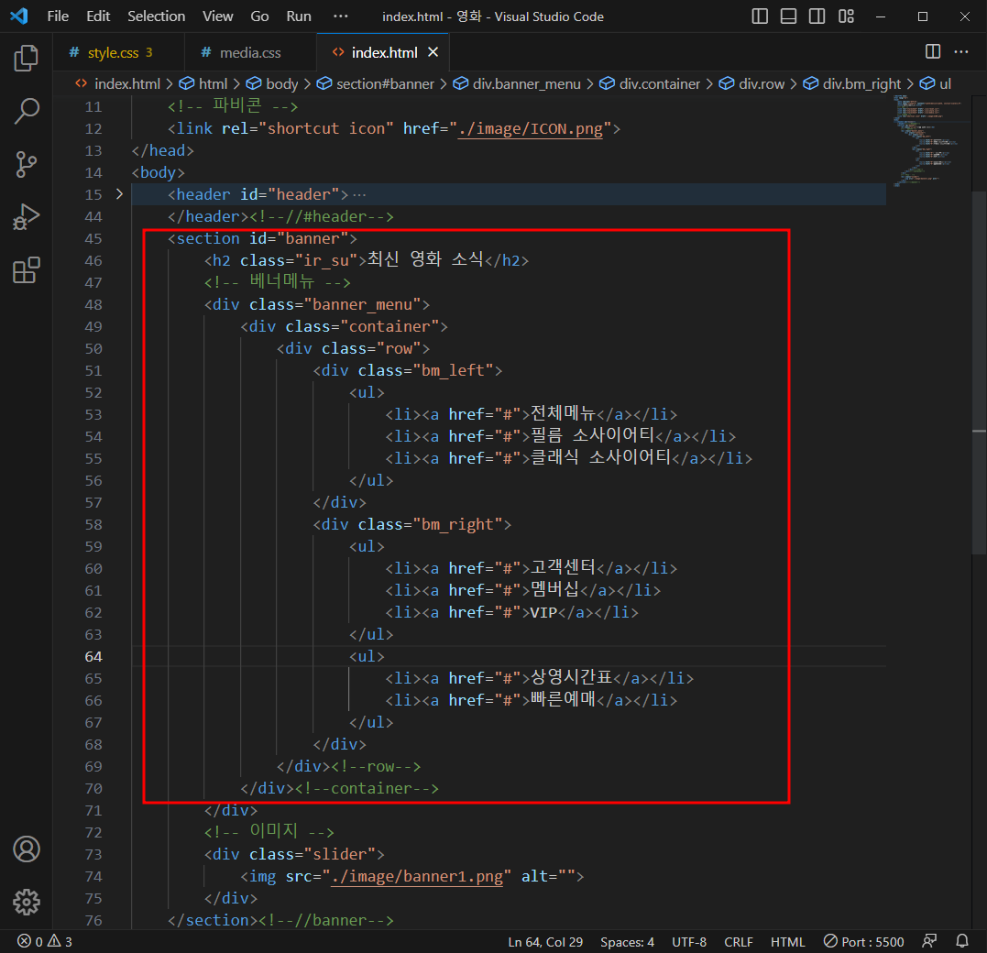Change indentation via Spaces: 4
The width and height of the screenshot is (987, 953).
(x=627, y=942)
